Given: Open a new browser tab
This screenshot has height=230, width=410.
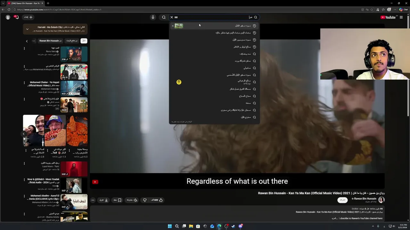Looking at the screenshot, I should (x=48, y=3).
